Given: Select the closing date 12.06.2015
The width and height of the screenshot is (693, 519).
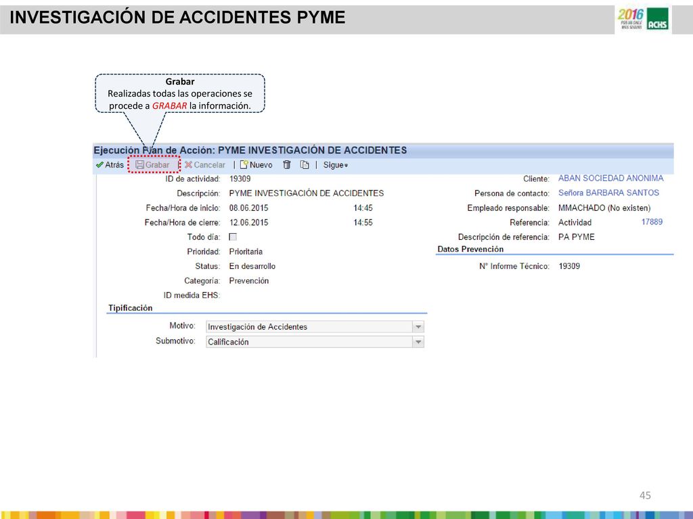Looking at the screenshot, I should coord(248,222).
